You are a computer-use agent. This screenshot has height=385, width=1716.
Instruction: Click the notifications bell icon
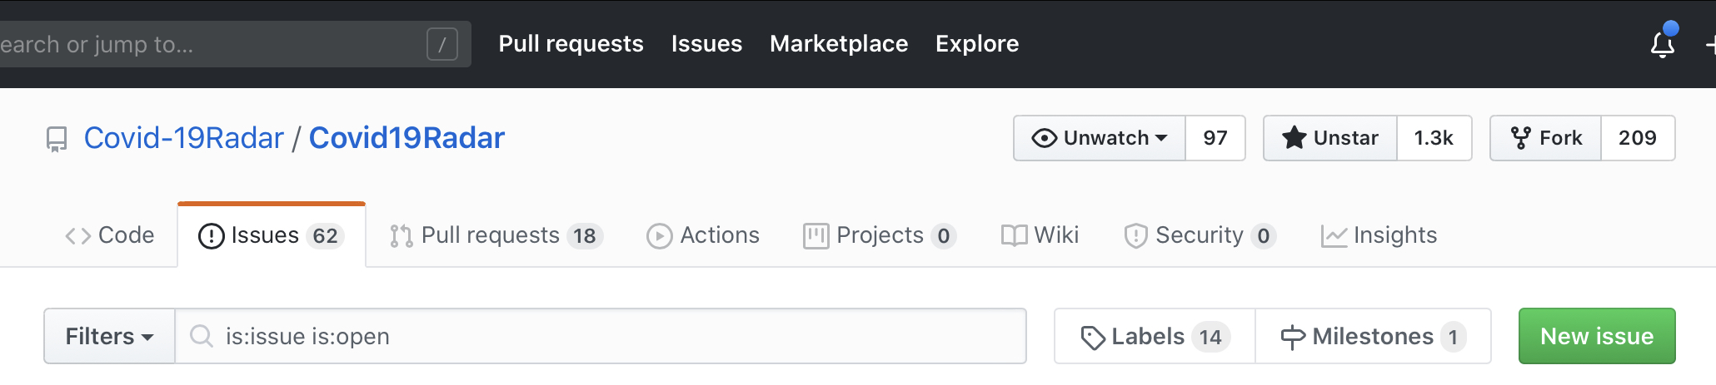pyautogui.click(x=1662, y=44)
